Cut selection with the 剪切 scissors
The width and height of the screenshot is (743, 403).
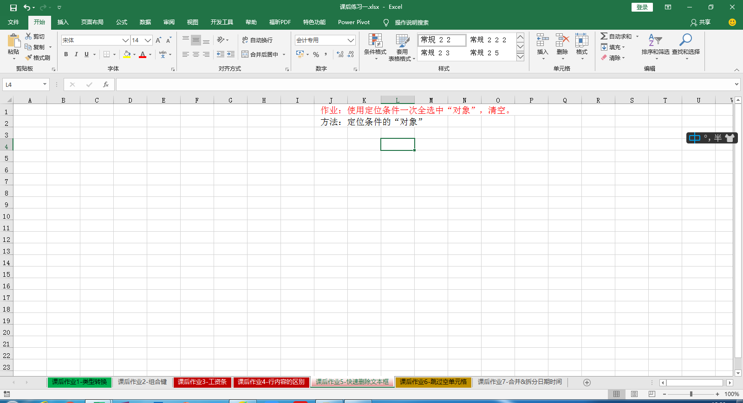(35, 36)
